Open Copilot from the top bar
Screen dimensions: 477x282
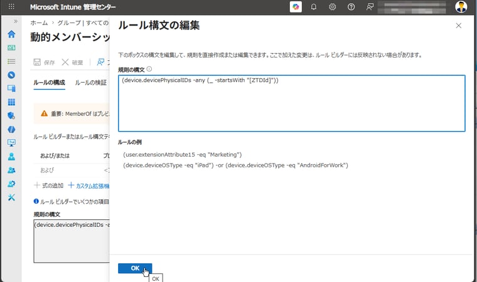(x=296, y=7)
